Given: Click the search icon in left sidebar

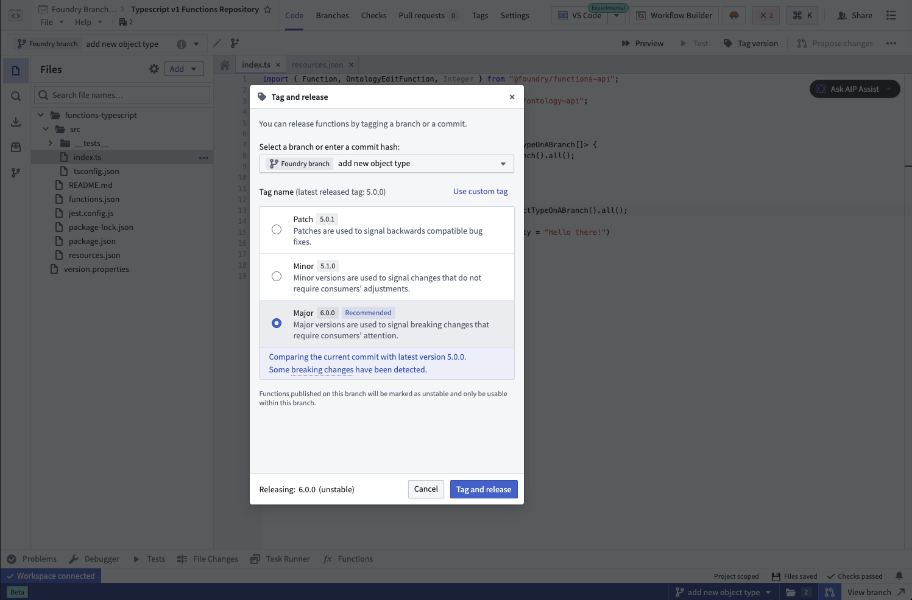Looking at the screenshot, I should [16, 96].
